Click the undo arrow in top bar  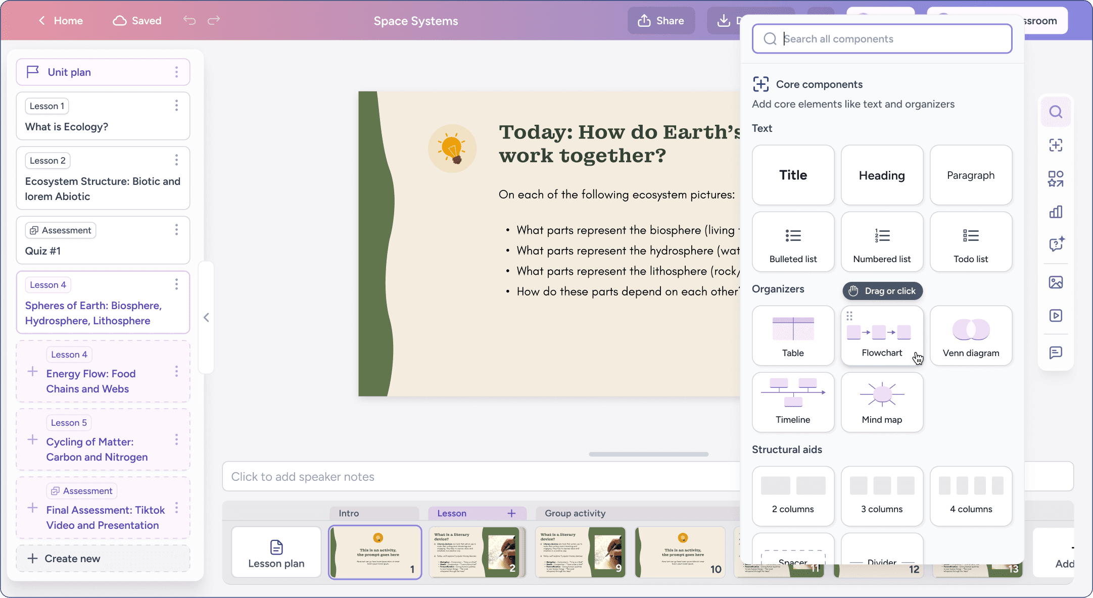189,20
